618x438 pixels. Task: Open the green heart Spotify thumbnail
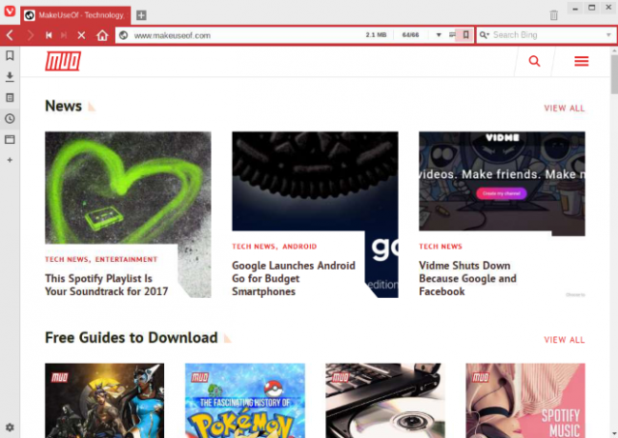pyautogui.click(x=128, y=188)
